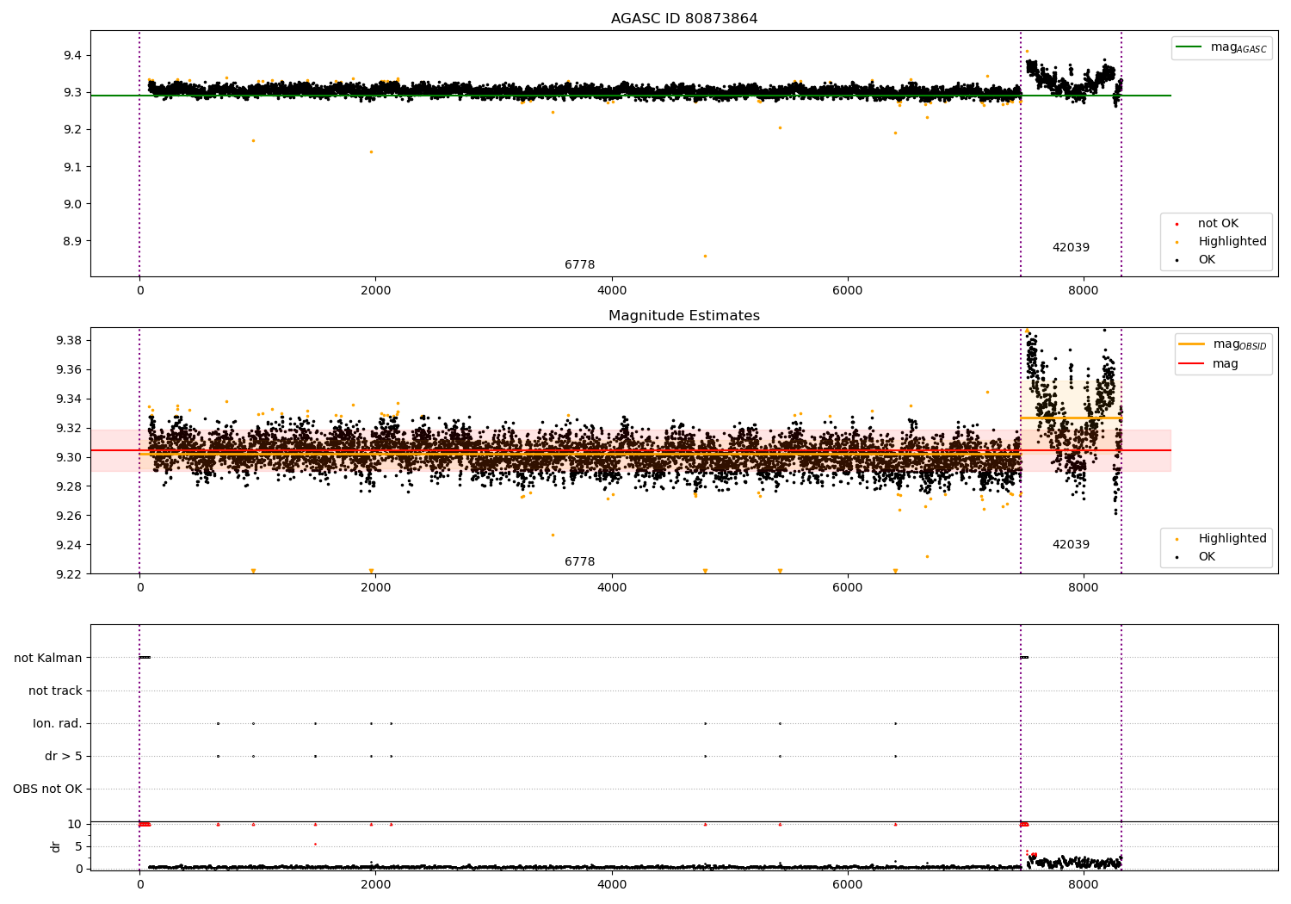The height and width of the screenshot is (904, 1291).
Task: Select the orange Highlighted legend marker in top plot
Action: point(1177,242)
